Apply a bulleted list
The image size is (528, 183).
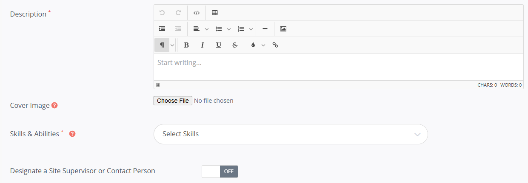219,29
